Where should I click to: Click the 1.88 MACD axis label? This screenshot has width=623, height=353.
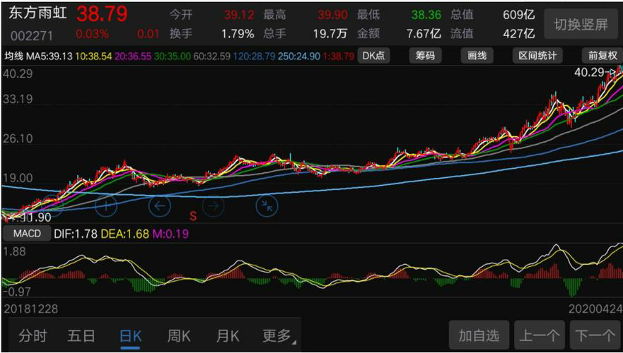(14, 252)
